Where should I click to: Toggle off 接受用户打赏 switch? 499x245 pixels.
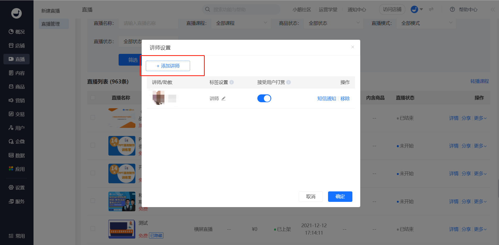pyautogui.click(x=264, y=99)
